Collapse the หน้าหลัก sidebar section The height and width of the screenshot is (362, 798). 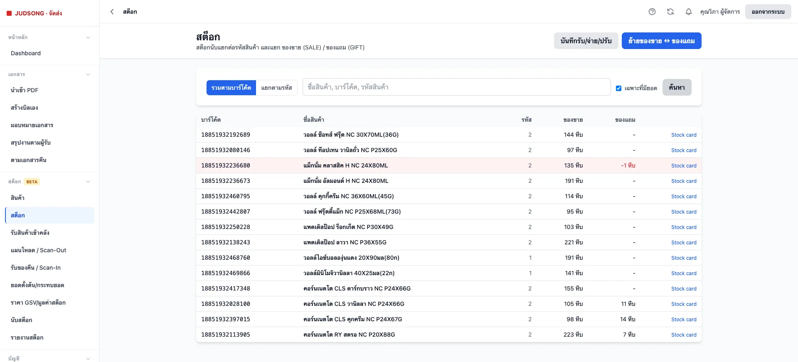[x=88, y=37]
